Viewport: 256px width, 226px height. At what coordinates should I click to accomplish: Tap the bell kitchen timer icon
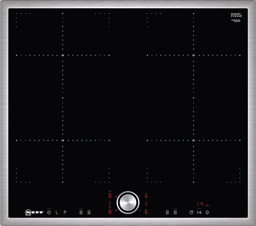[x=207, y=212]
